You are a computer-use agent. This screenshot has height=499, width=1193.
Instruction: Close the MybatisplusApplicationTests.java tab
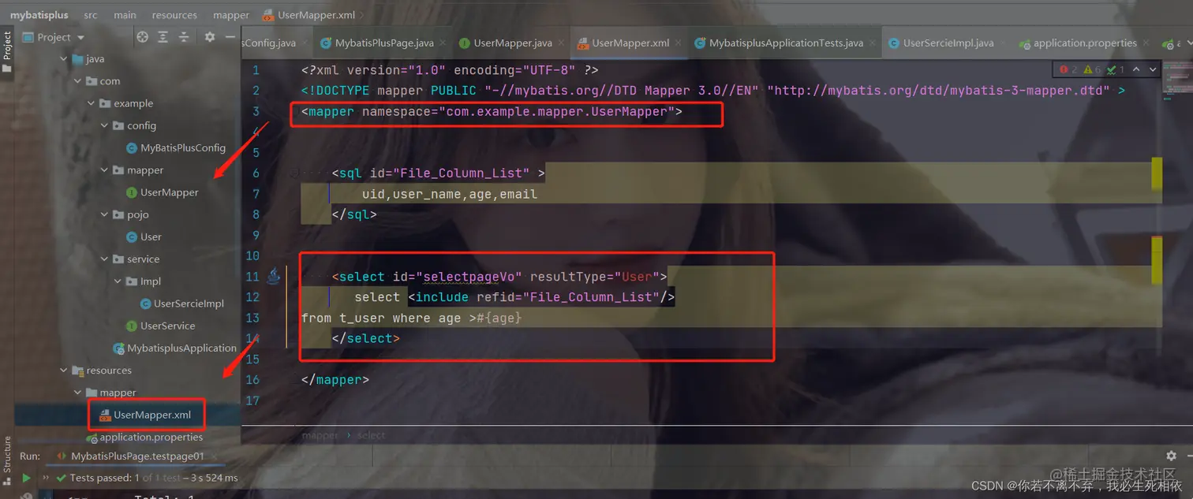pos(870,43)
